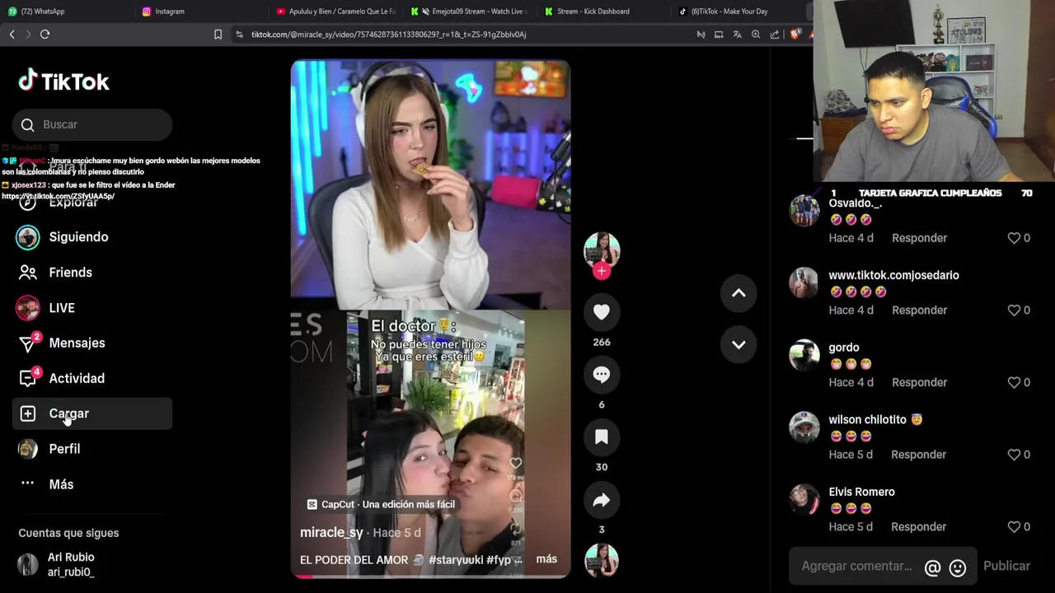The width and height of the screenshot is (1055, 593).
Task: Switch to Emejota09 Stream tab
Action: [x=470, y=12]
